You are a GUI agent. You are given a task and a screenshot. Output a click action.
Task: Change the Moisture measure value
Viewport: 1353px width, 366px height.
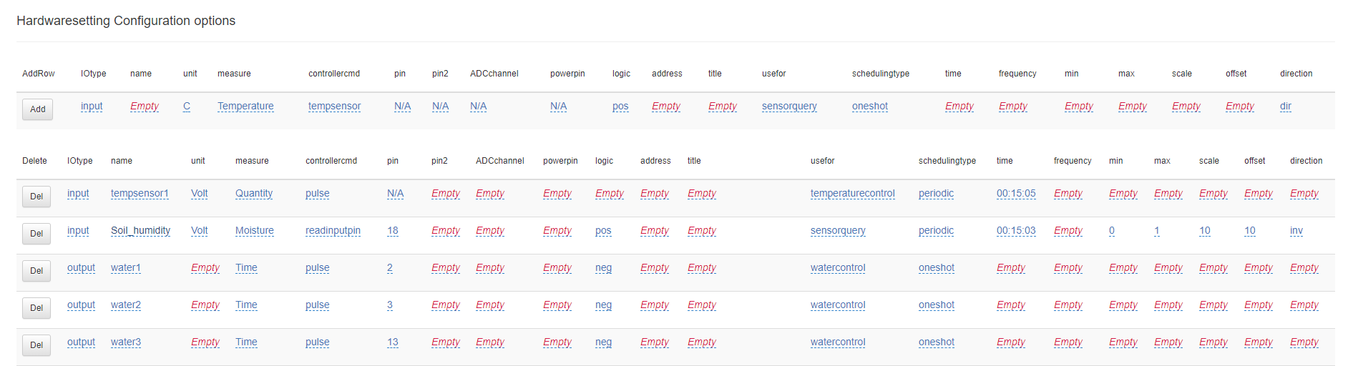tap(254, 231)
